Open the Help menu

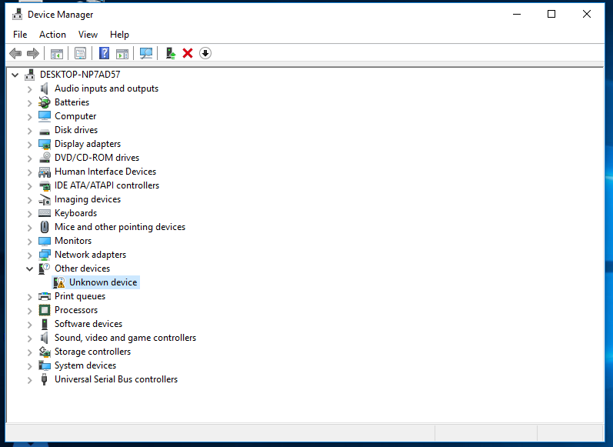click(x=119, y=35)
